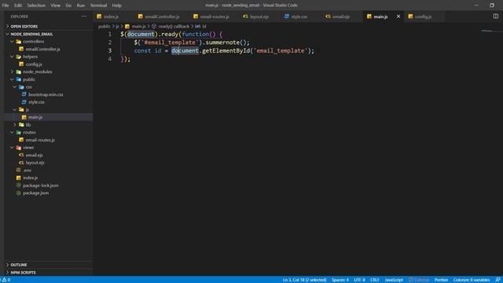Open the File menu
The width and height of the screenshot is (503, 283).
click(x=6, y=6)
